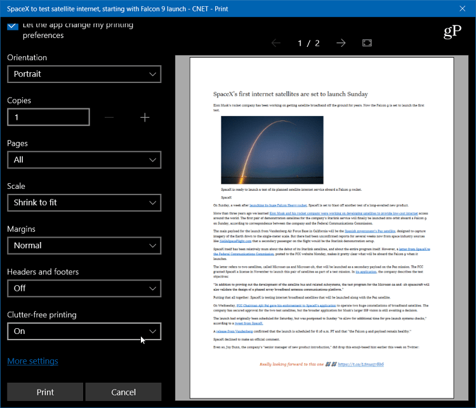
Task: Click the Clutter-free printing label
Action: click(x=42, y=315)
